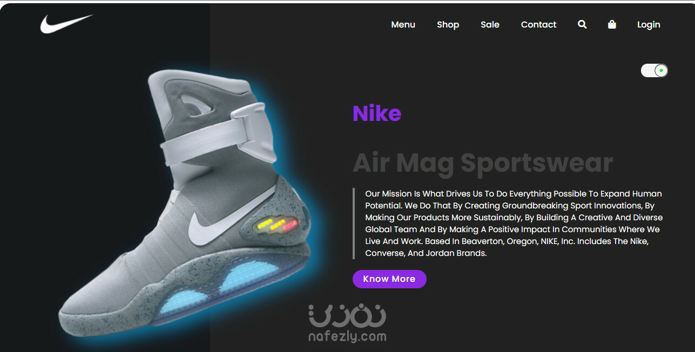Toggle the theme switch with green dot

(654, 71)
